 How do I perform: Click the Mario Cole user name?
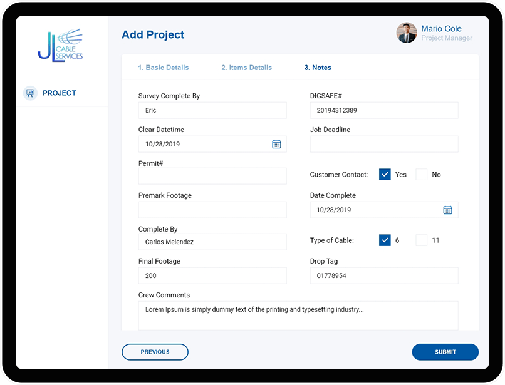point(441,29)
